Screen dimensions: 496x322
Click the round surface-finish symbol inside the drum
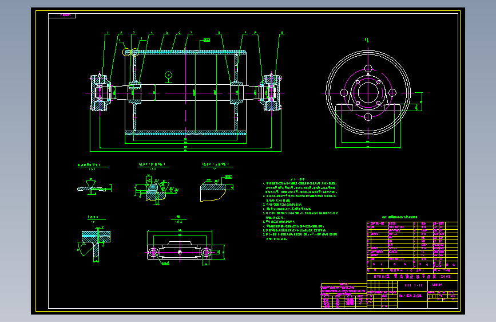[x=169, y=75]
